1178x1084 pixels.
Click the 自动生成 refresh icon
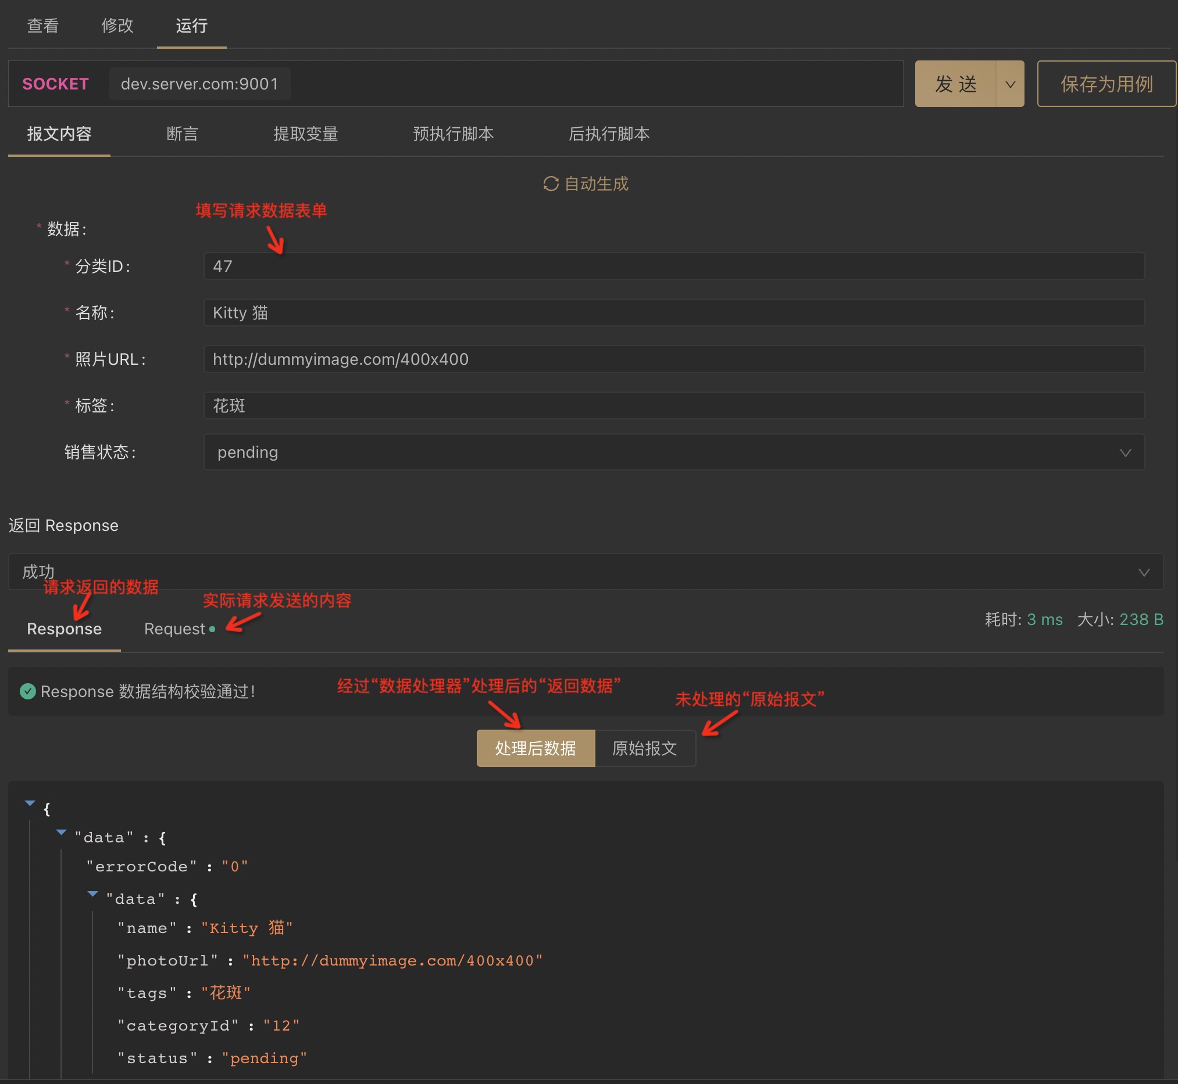550,184
